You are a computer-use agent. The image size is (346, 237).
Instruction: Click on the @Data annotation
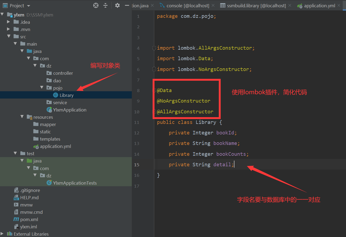(x=164, y=90)
